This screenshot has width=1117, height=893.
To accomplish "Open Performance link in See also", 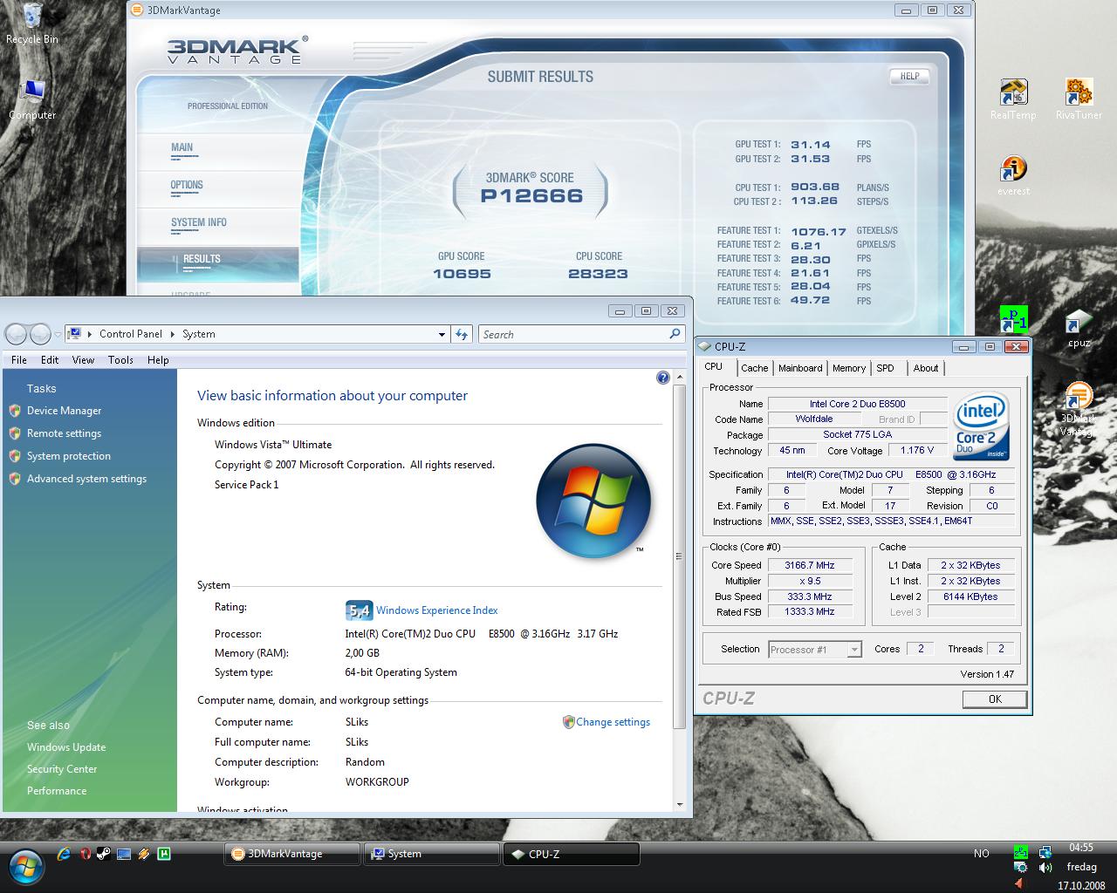I will coord(57,791).
